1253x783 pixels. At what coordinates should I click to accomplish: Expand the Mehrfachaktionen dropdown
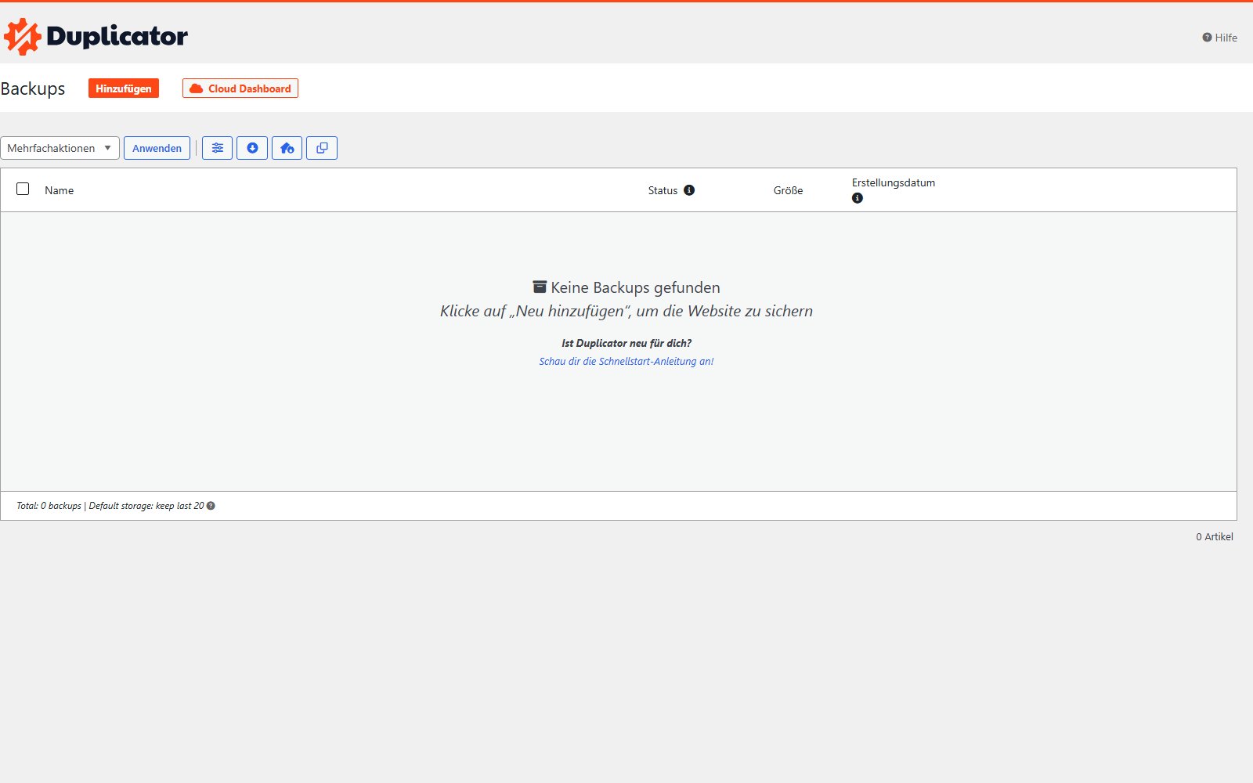click(60, 148)
